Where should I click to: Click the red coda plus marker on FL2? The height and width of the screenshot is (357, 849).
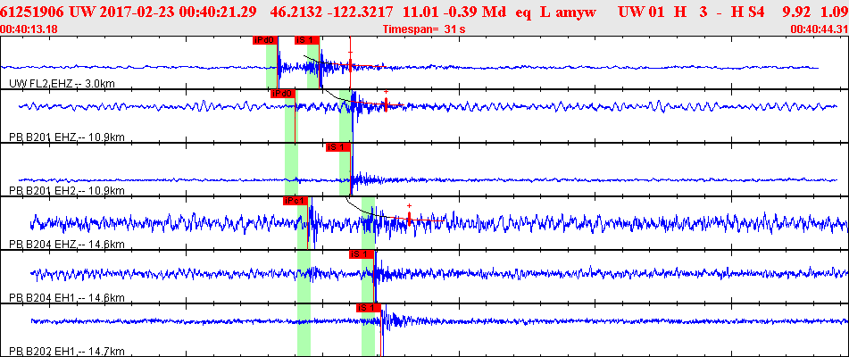[x=350, y=53]
